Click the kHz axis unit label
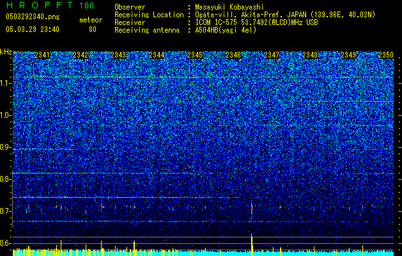The width and height of the screenshot is (402, 256). coord(6,52)
